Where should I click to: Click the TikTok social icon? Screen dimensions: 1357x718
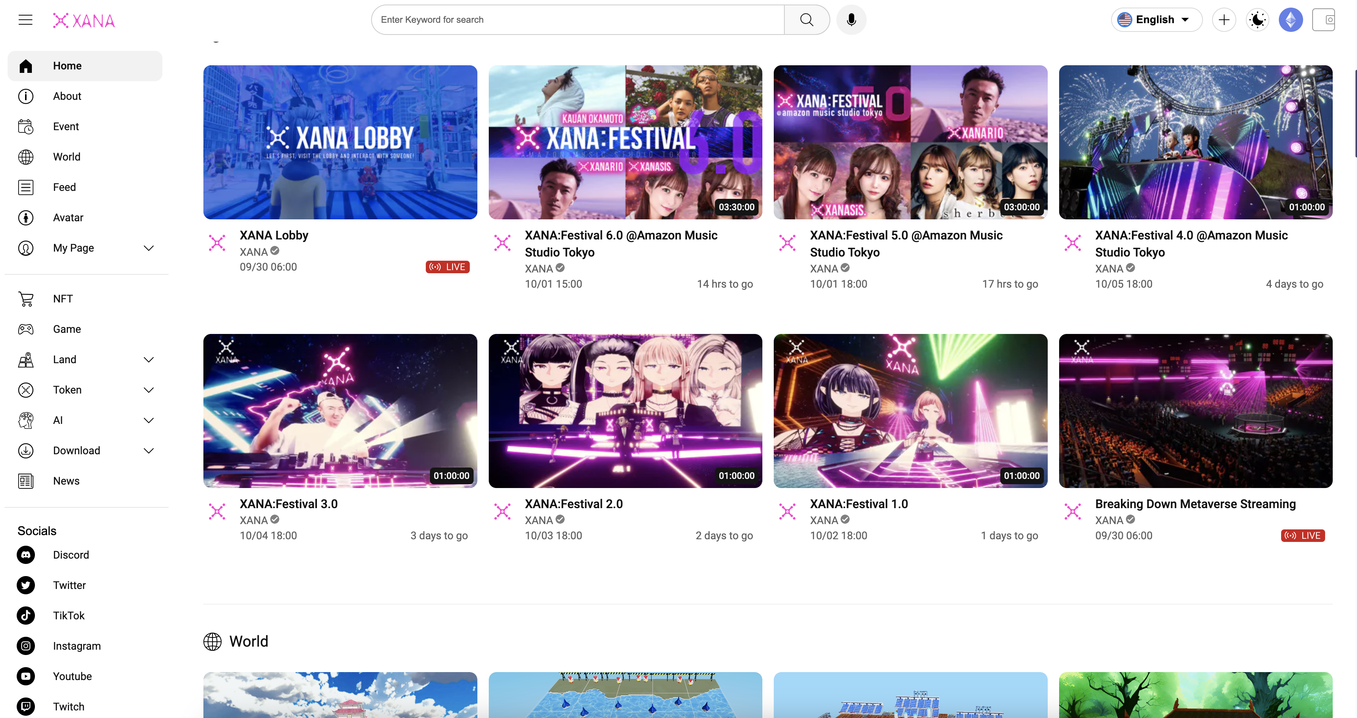26,615
